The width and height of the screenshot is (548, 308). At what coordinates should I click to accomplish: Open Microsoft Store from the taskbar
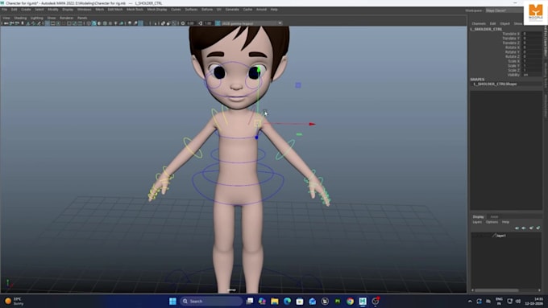pos(300,301)
